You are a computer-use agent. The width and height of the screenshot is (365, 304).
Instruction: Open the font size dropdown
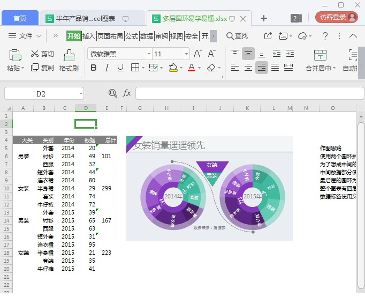186,54
